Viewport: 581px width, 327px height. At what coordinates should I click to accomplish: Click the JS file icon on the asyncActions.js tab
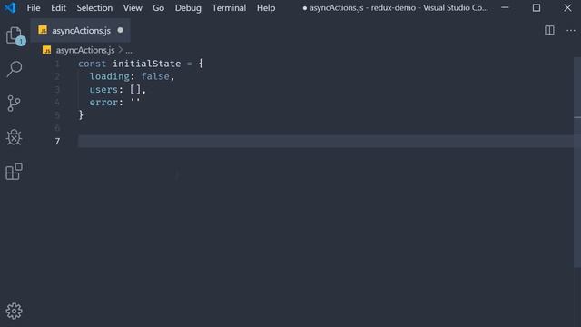coord(43,30)
